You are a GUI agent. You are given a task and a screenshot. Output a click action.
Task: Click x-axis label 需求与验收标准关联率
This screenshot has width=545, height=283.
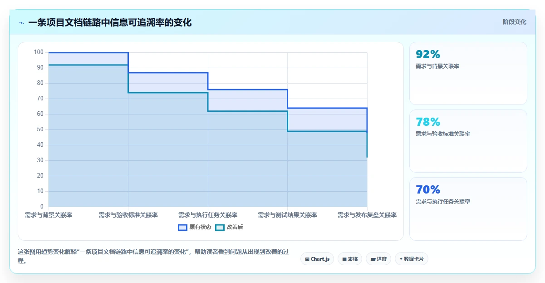pos(128,215)
